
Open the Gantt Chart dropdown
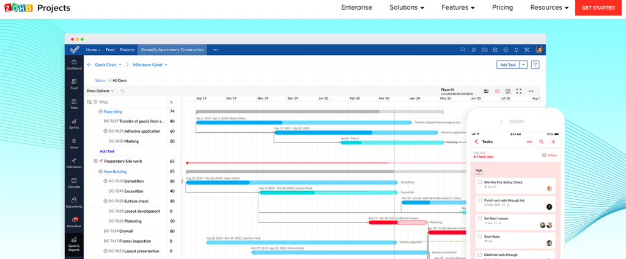pos(108,65)
